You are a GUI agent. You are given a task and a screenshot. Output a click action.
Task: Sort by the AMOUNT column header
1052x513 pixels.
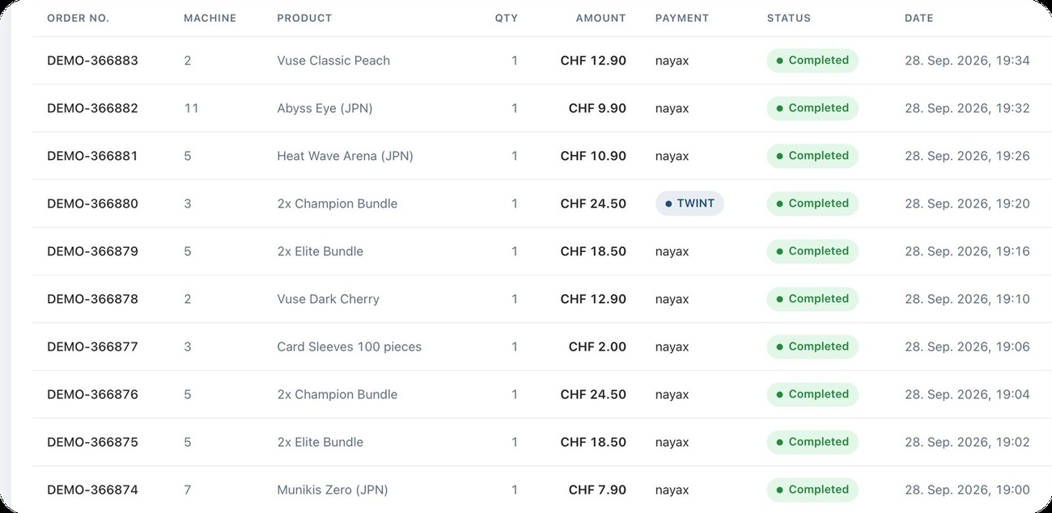coord(600,18)
